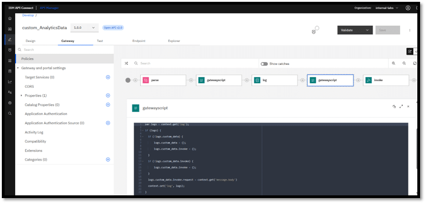Click the vertical ellipsis overflow menu
Image resolution: width=426 pixels, height=204 pixels.
click(x=410, y=30)
